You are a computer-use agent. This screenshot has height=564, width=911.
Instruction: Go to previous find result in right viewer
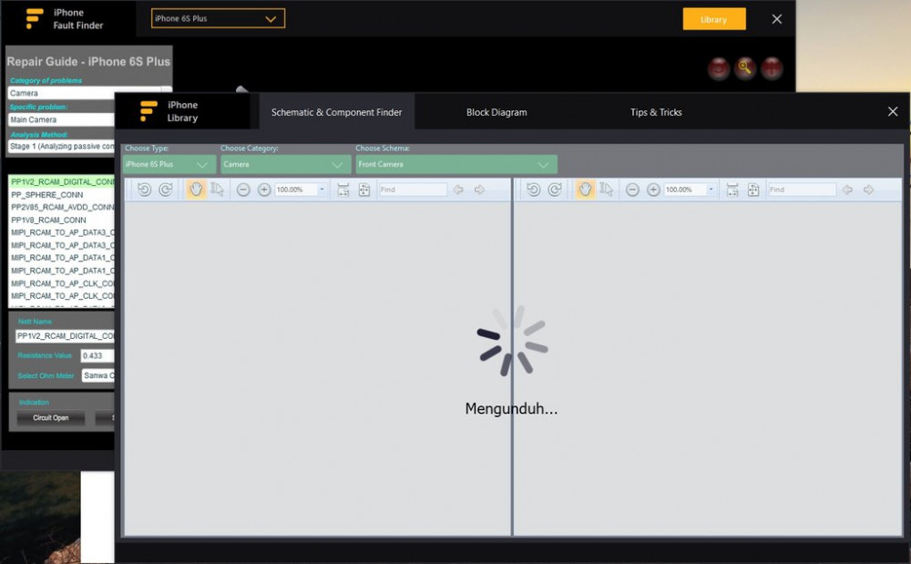pyautogui.click(x=847, y=190)
